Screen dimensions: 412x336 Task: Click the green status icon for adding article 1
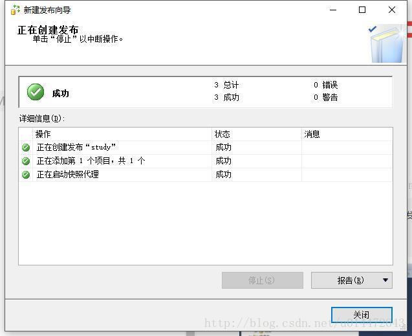point(26,161)
